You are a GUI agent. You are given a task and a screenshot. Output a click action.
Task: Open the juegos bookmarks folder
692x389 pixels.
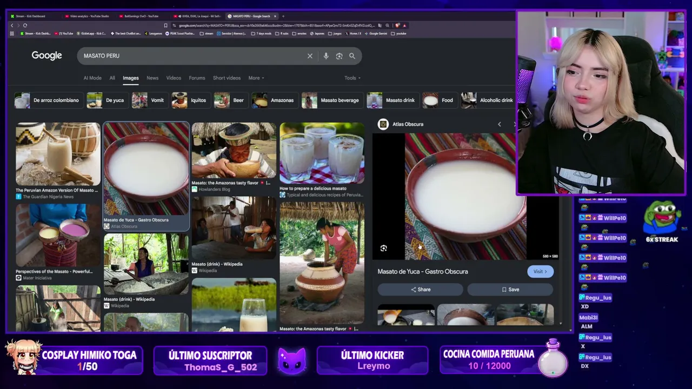coord(335,33)
